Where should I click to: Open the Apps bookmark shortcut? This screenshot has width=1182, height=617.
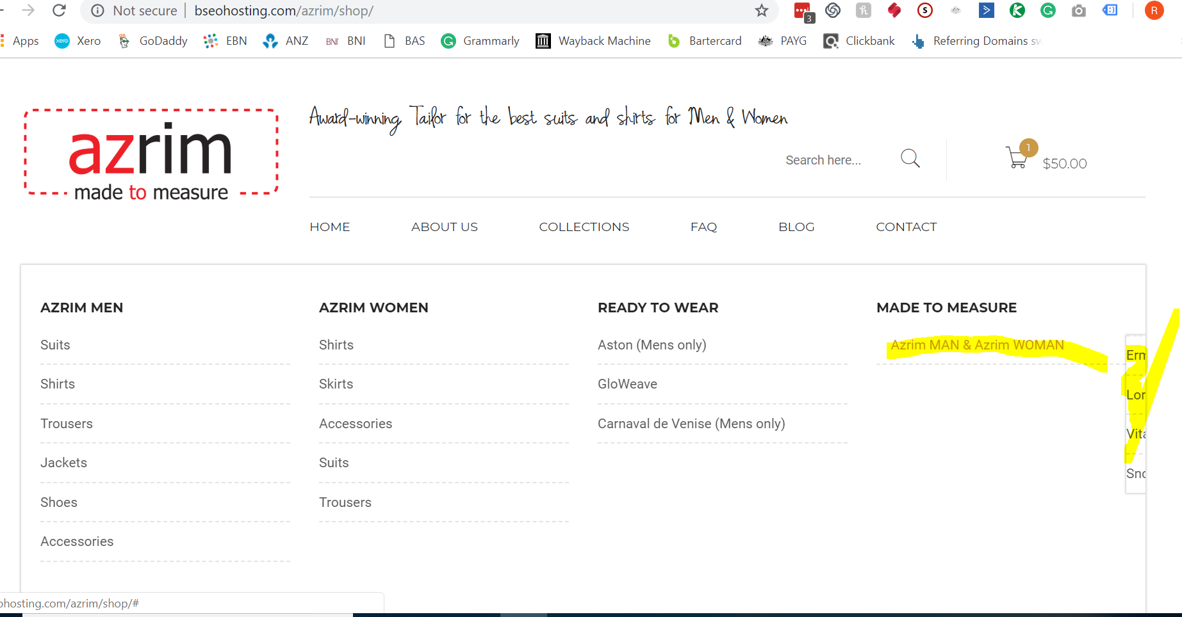(x=21, y=41)
